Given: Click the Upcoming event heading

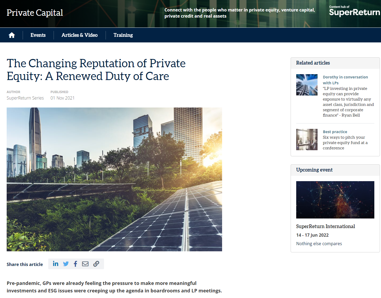Looking at the screenshot, I should pos(314,170).
